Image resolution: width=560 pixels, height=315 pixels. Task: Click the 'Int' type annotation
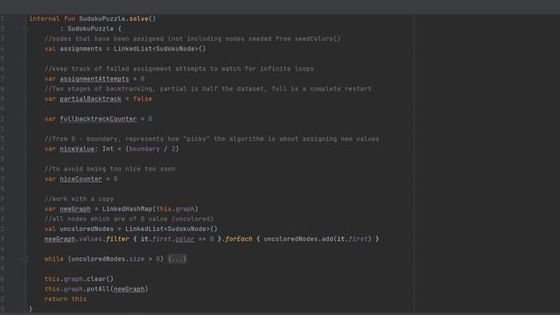click(108, 149)
